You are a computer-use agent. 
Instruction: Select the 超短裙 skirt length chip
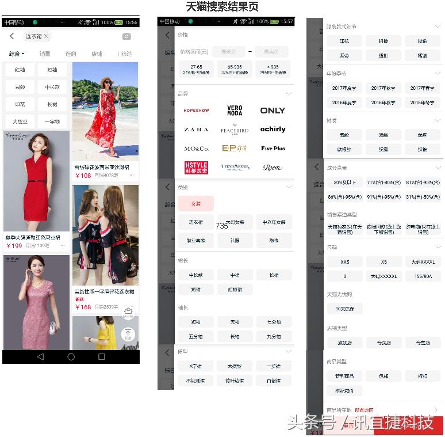pyautogui.click(x=235, y=290)
